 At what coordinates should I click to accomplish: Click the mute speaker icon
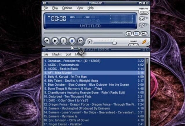[90, 42]
